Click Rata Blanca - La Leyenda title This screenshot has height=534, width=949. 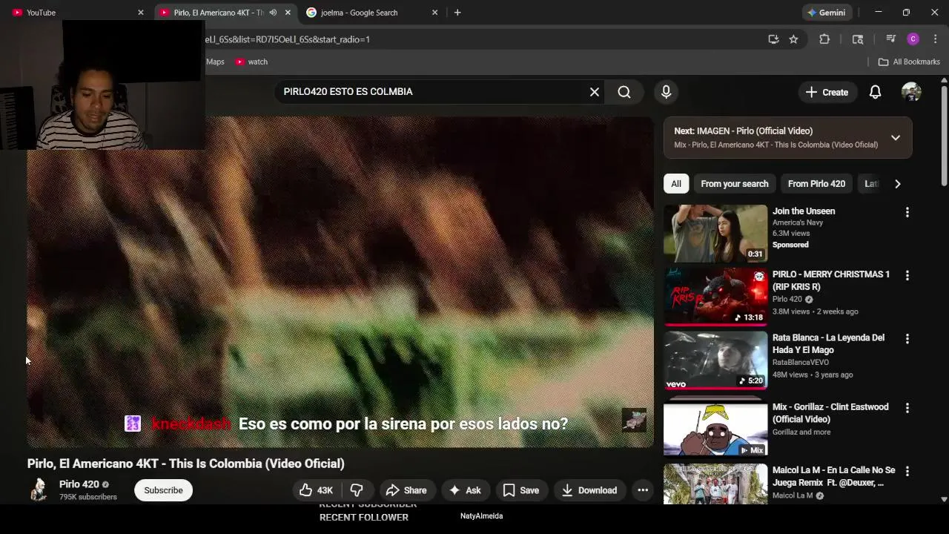[x=828, y=343]
